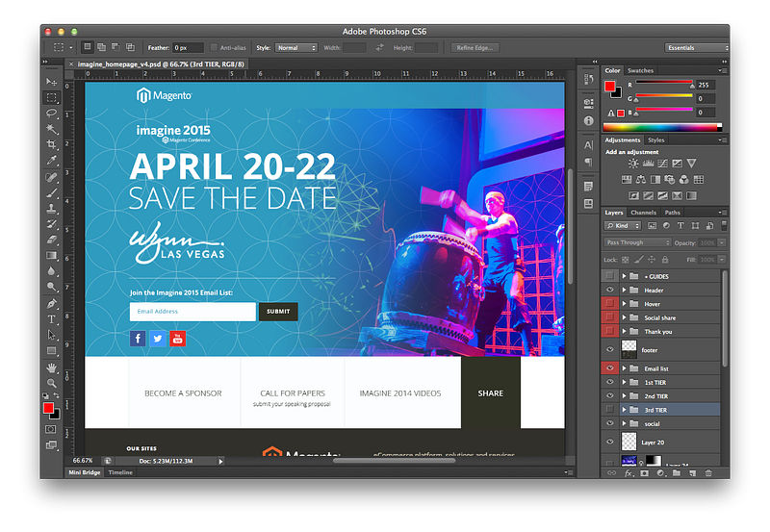
Task: Select the Type tool in toolbox
Action: (51, 319)
